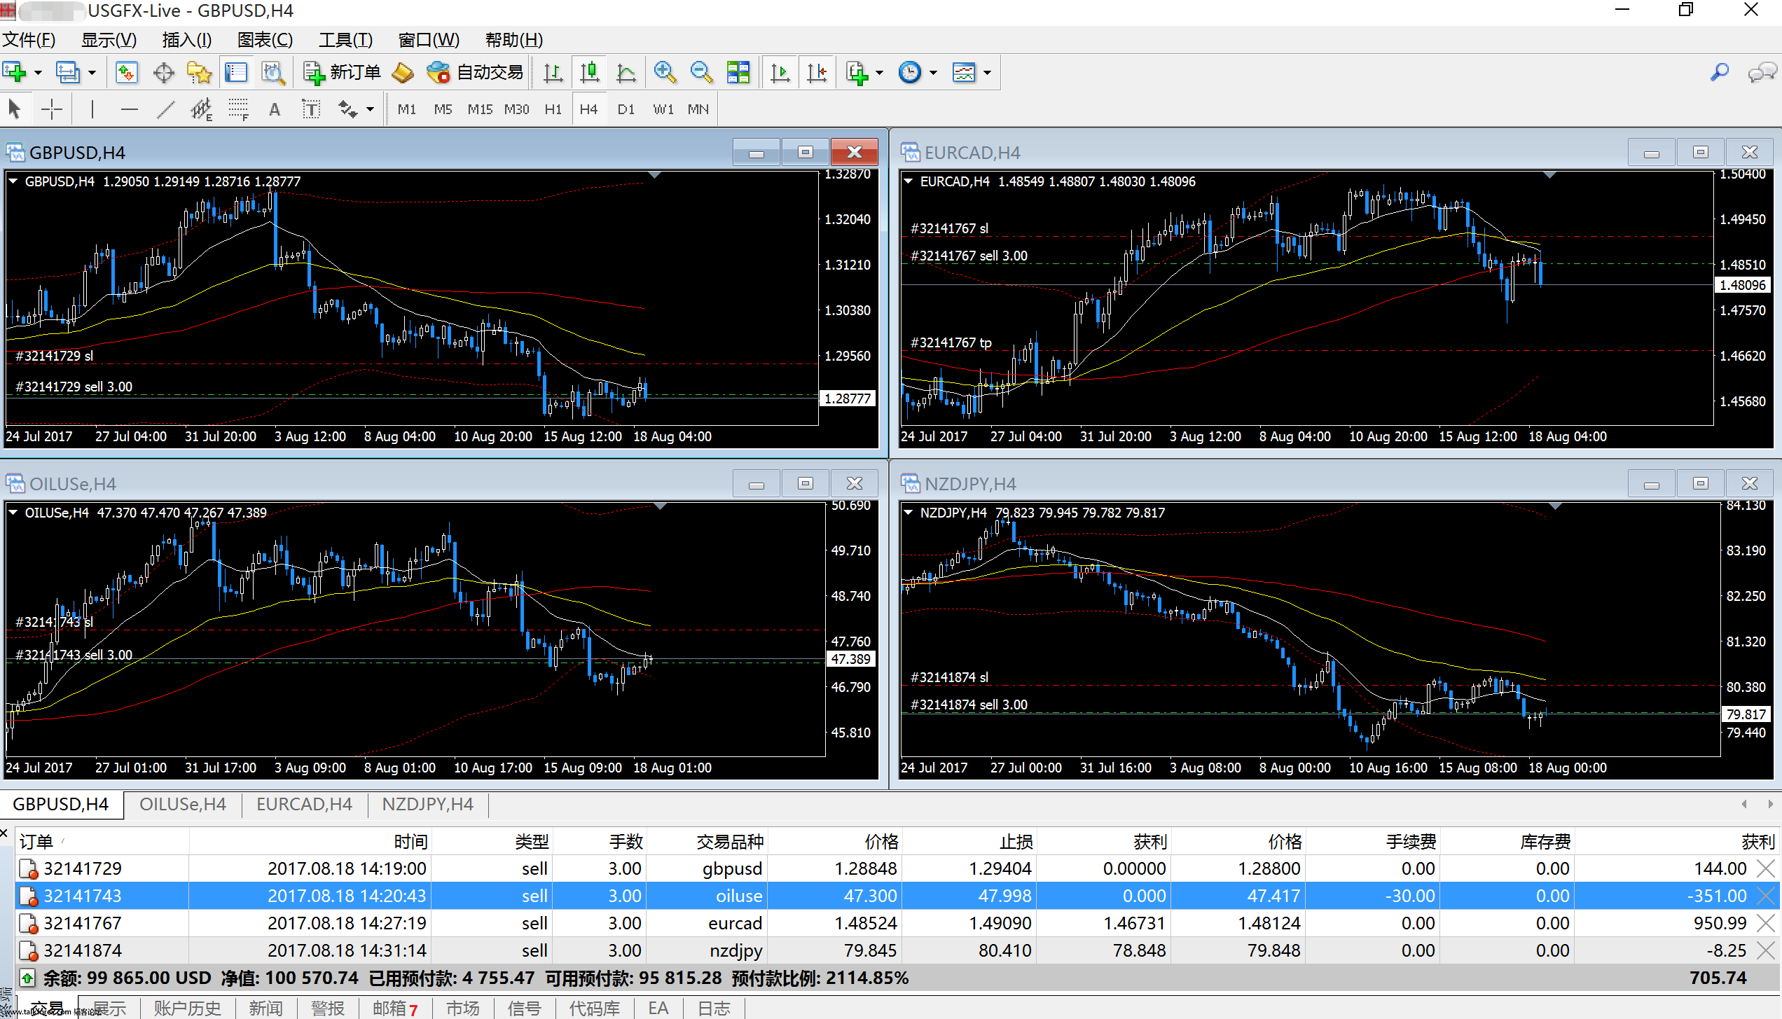Close order 32141729 with X
The height and width of the screenshot is (1019, 1782).
(x=1766, y=868)
